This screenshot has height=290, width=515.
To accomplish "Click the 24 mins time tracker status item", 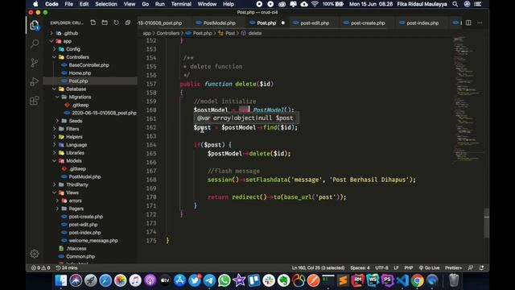I will 67,267.
